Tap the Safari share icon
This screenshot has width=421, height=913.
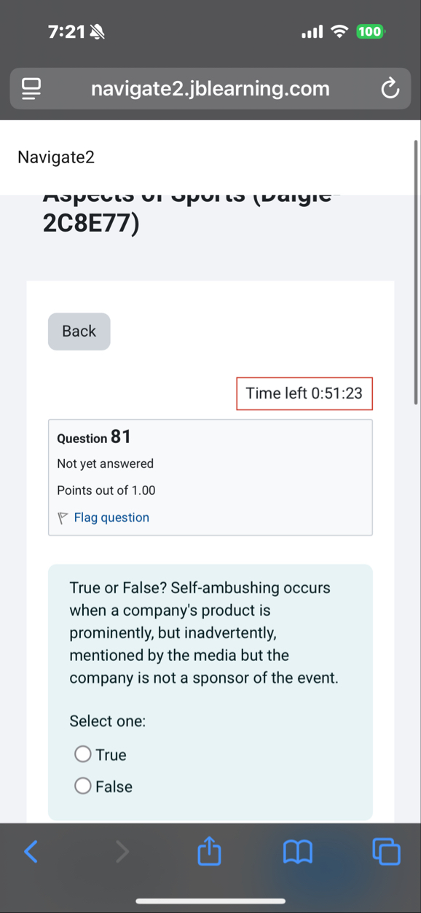(x=209, y=851)
